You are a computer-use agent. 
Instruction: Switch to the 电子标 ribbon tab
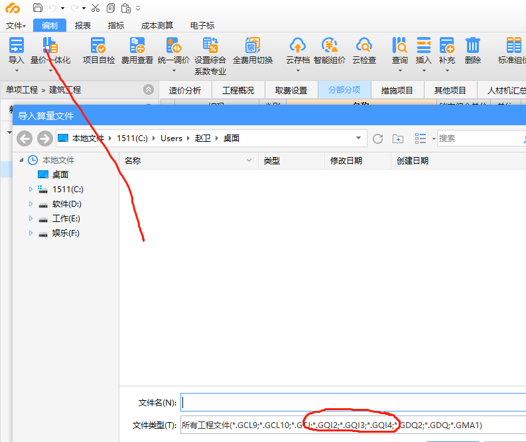click(202, 25)
